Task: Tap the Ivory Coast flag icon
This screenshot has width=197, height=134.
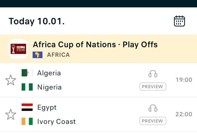Action: pos(27,121)
